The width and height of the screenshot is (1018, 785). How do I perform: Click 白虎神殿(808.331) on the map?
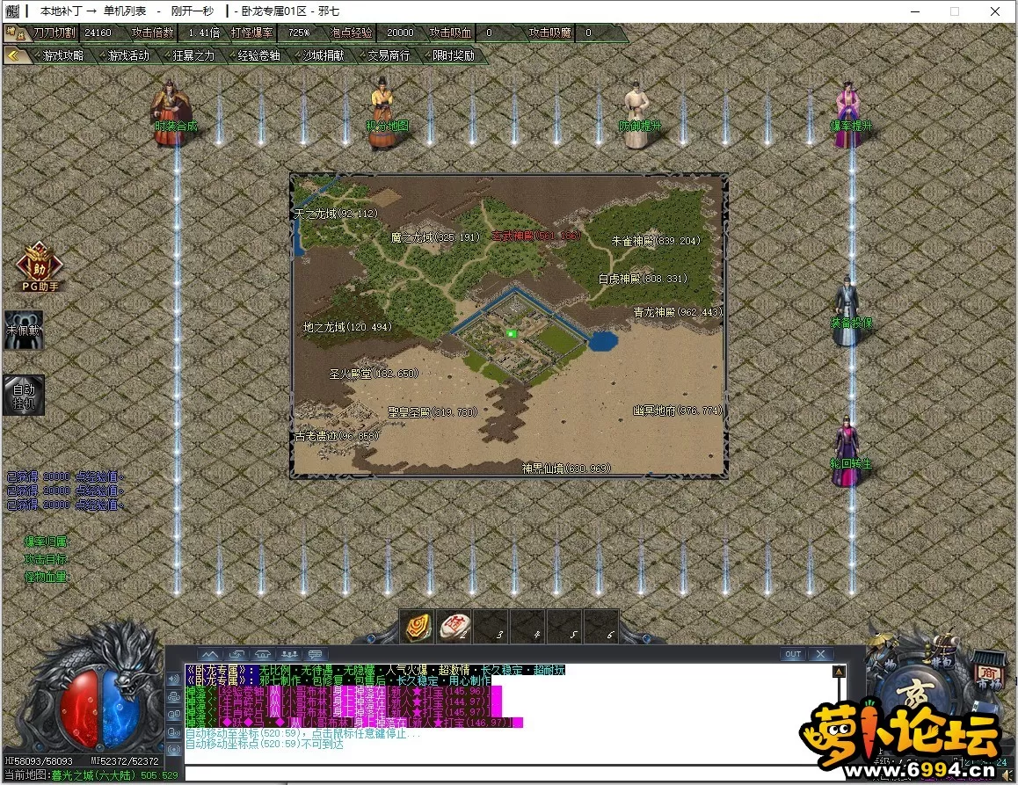coord(643,279)
